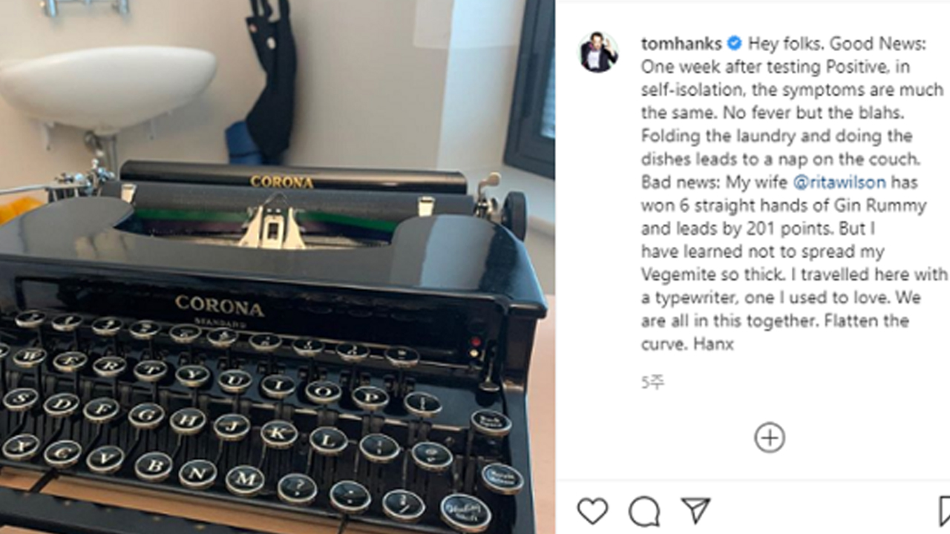The height and width of the screenshot is (534, 950).
Task: Click the top CORONA label in photo
Action: 281,182
